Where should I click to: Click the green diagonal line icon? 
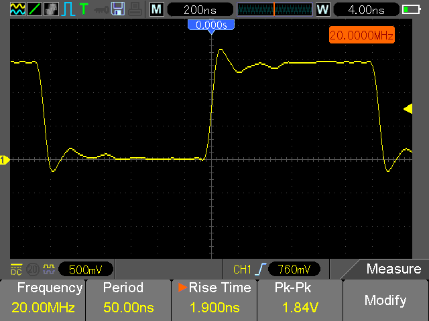pyautogui.click(x=34, y=9)
